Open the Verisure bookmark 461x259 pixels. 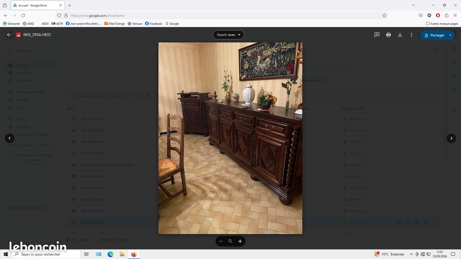click(x=135, y=23)
